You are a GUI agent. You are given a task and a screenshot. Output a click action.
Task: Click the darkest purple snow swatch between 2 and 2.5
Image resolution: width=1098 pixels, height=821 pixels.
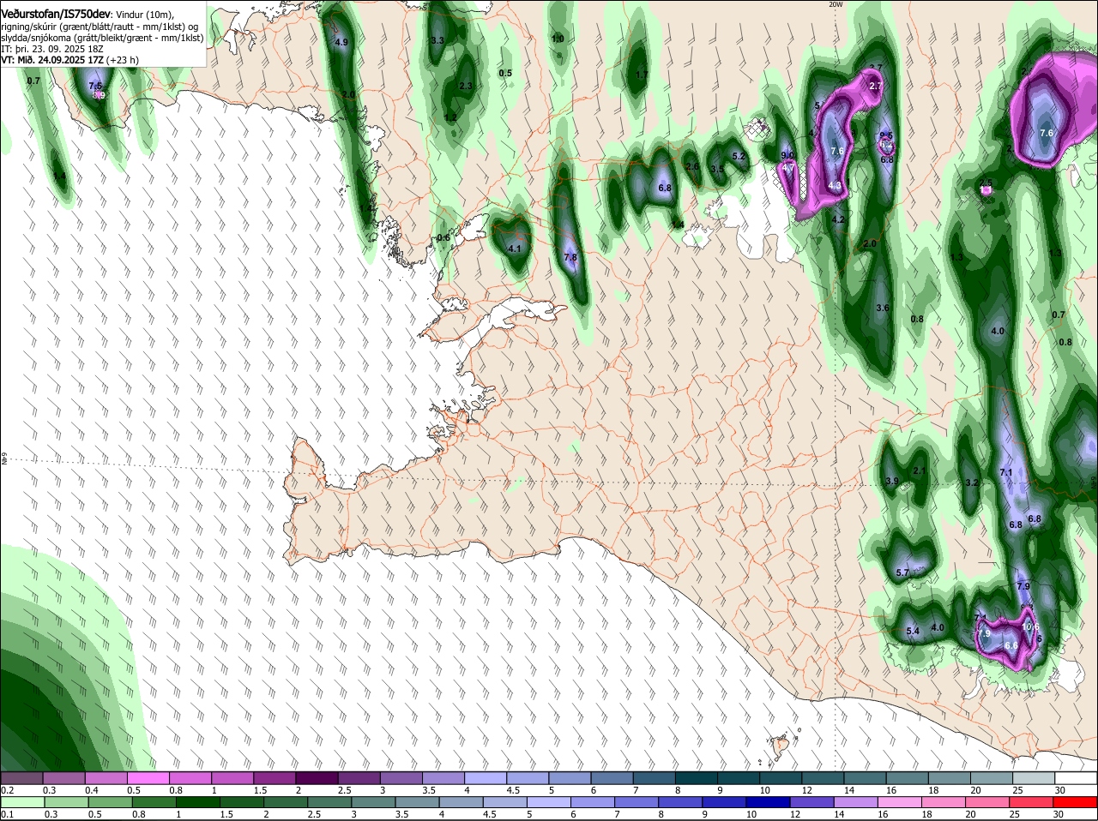click(x=318, y=778)
